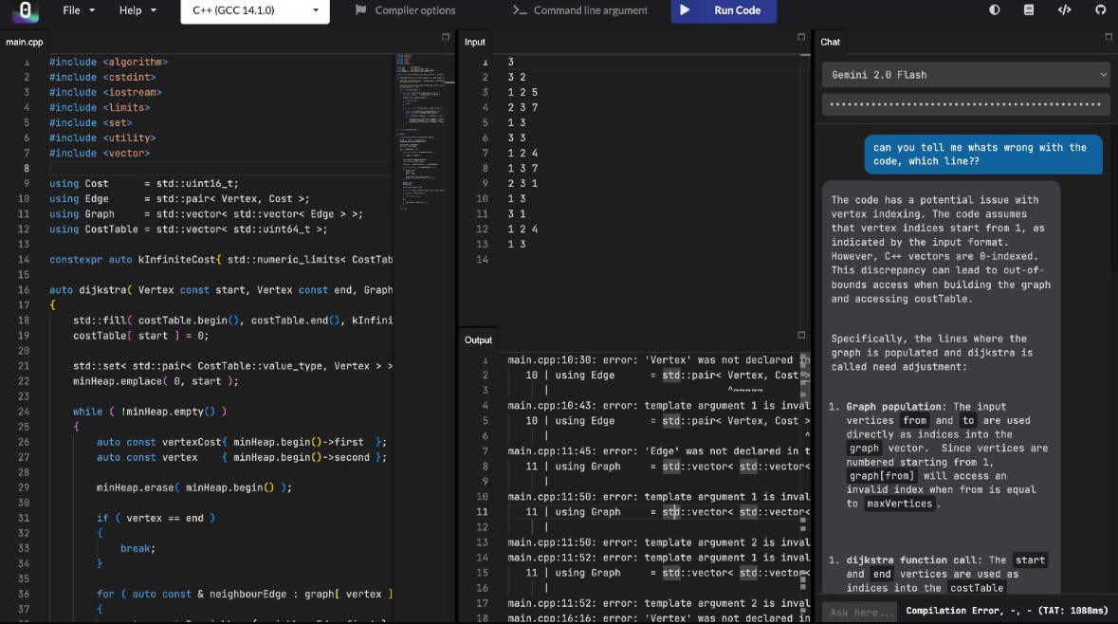Click line 'using Cost = std::uint16_t;'
The image size is (1118, 624).
(x=144, y=183)
